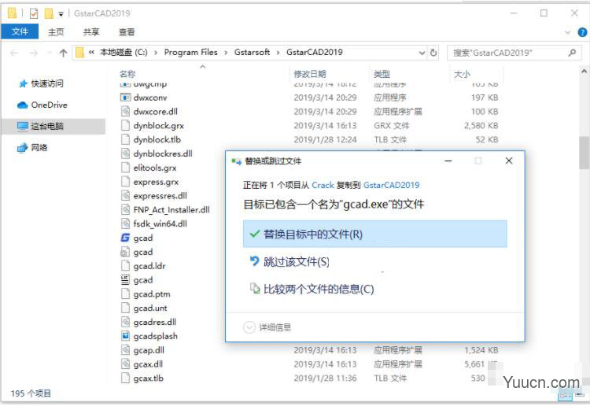Open the quick access toolbar customize dropdown
The width and height of the screenshot is (590, 406).
coord(61,14)
